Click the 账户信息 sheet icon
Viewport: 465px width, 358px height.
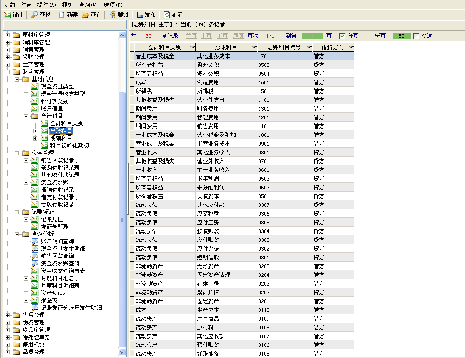[x=35, y=109]
